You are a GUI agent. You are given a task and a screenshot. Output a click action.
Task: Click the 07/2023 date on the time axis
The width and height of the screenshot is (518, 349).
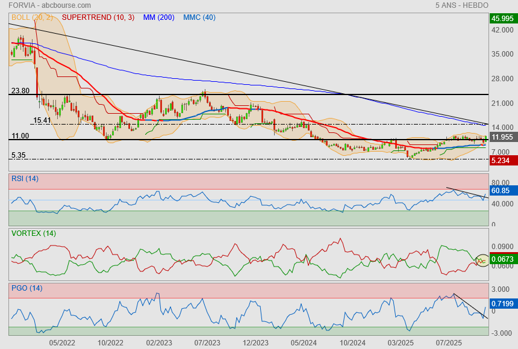click(x=207, y=342)
